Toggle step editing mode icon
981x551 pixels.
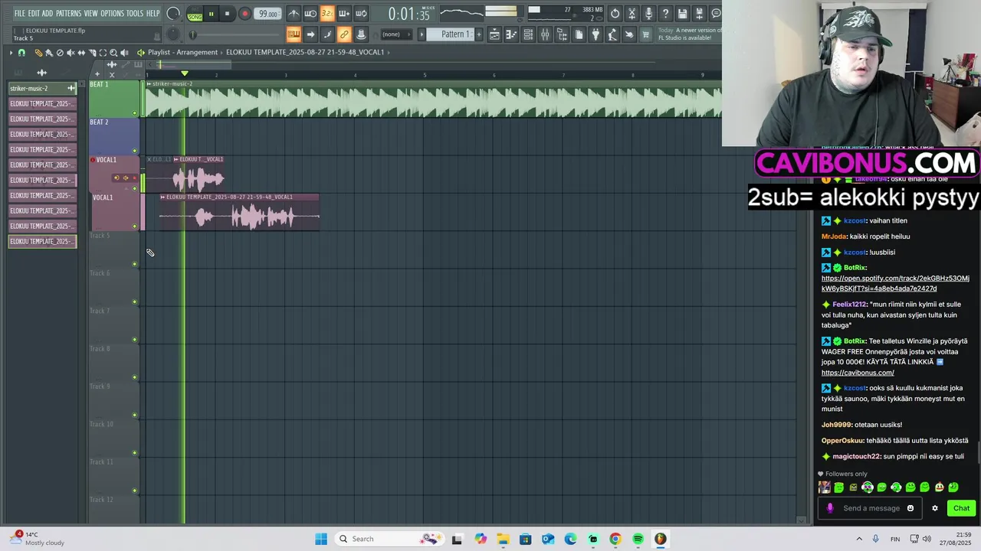(x=327, y=34)
